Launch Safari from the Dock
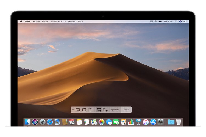 [50, 122]
